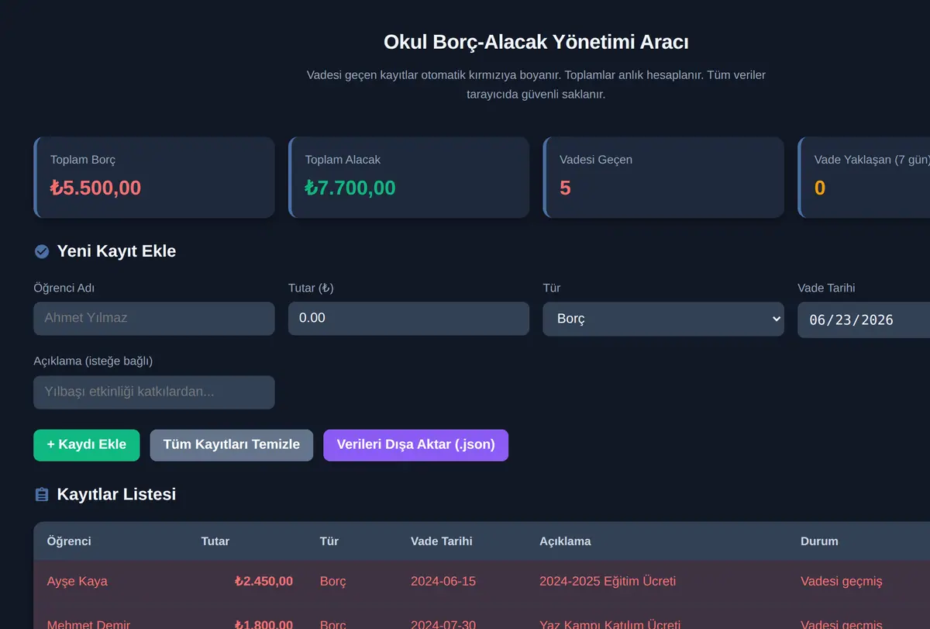
Task: Click Tüm Kayıtları Temizle button
Action: 232,445
